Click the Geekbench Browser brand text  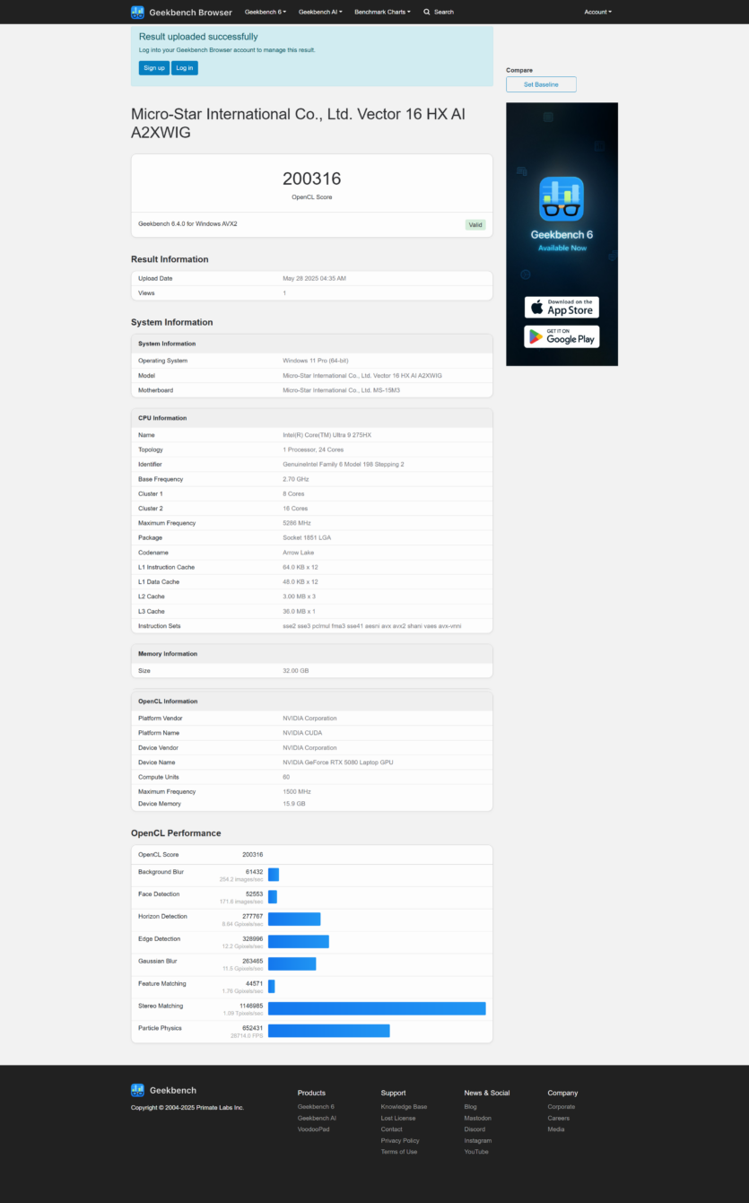tap(190, 12)
